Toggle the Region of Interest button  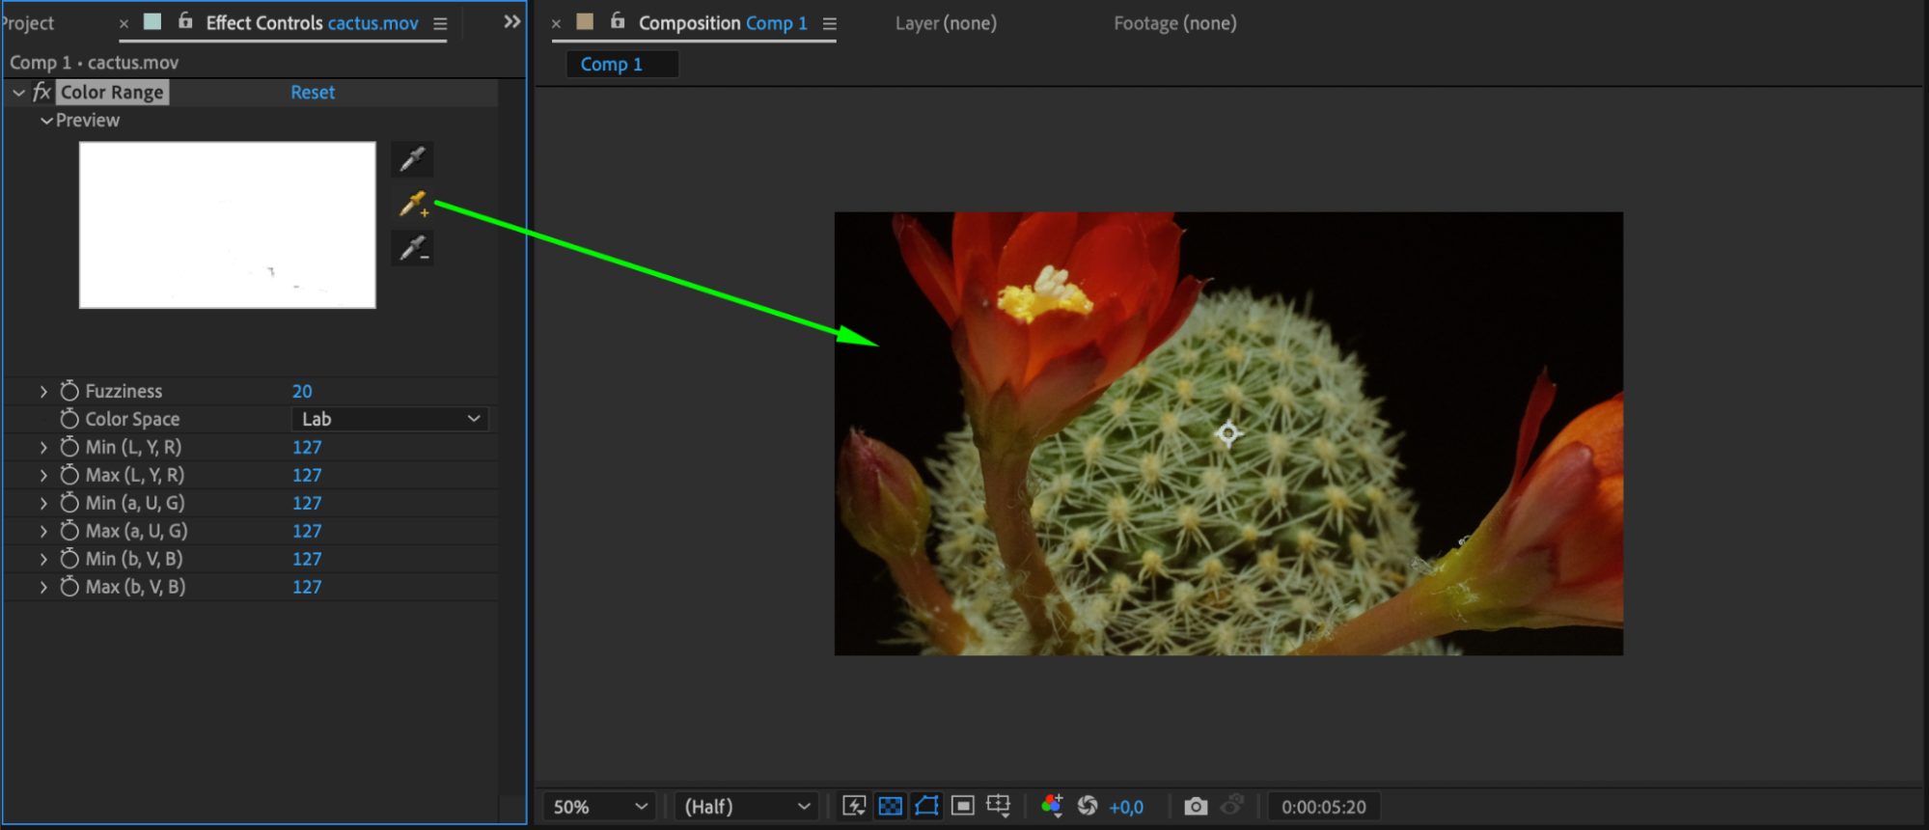pos(963,806)
